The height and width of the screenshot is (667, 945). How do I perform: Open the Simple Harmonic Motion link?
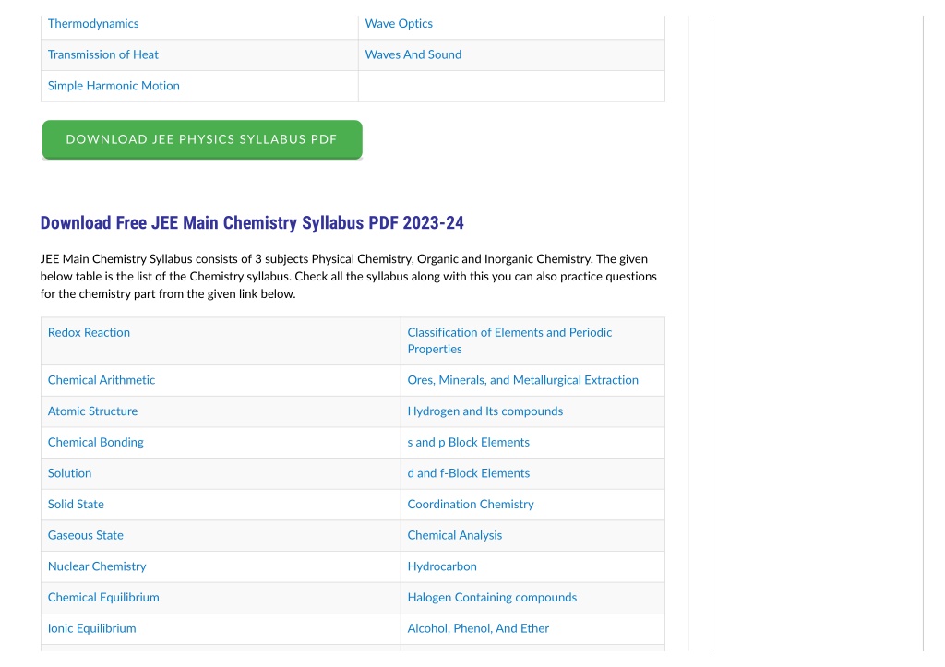pos(114,86)
